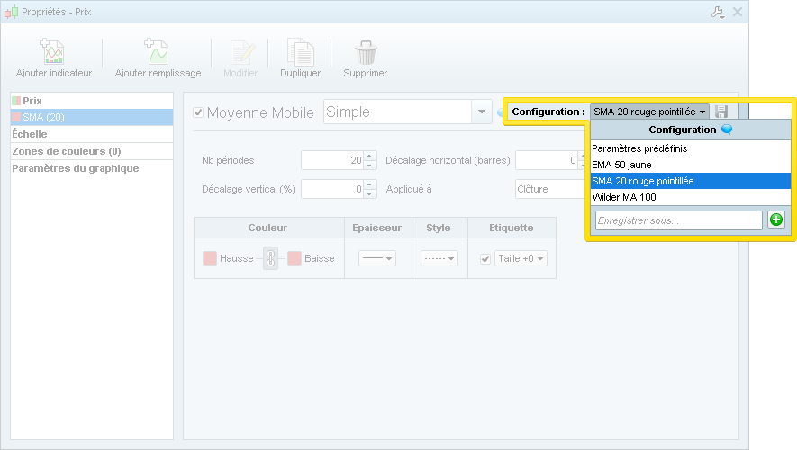Increase Décalage vertical with up arrow
The image size is (797, 450).
[369, 184]
